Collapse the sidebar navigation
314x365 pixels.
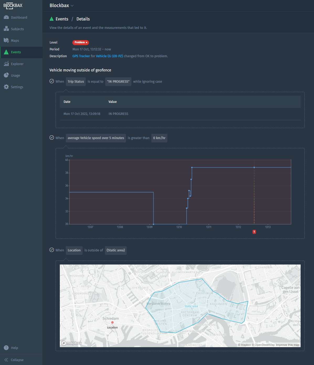tap(14, 360)
